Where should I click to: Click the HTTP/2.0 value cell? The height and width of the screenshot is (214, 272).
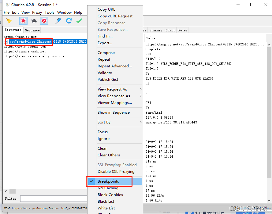click(153, 59)
